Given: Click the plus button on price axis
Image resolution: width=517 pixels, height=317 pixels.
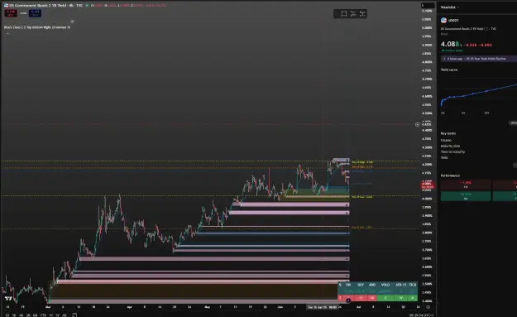Looking at the screenshot, I should click(x=417, y=124).
